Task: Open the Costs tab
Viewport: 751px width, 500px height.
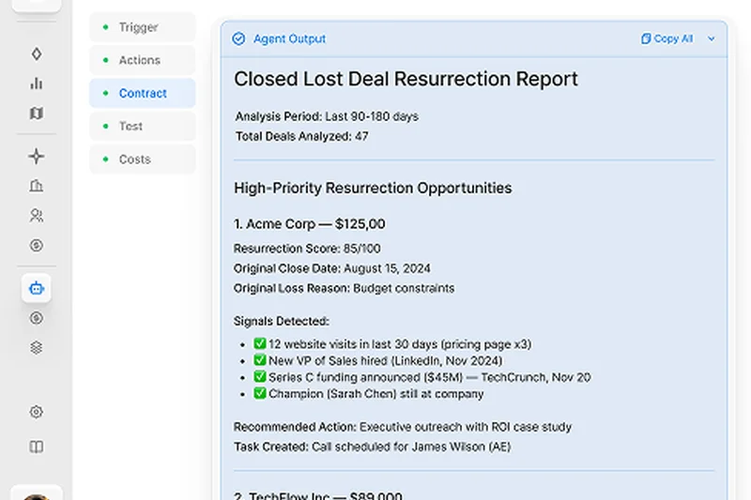Action: (134, 159)
